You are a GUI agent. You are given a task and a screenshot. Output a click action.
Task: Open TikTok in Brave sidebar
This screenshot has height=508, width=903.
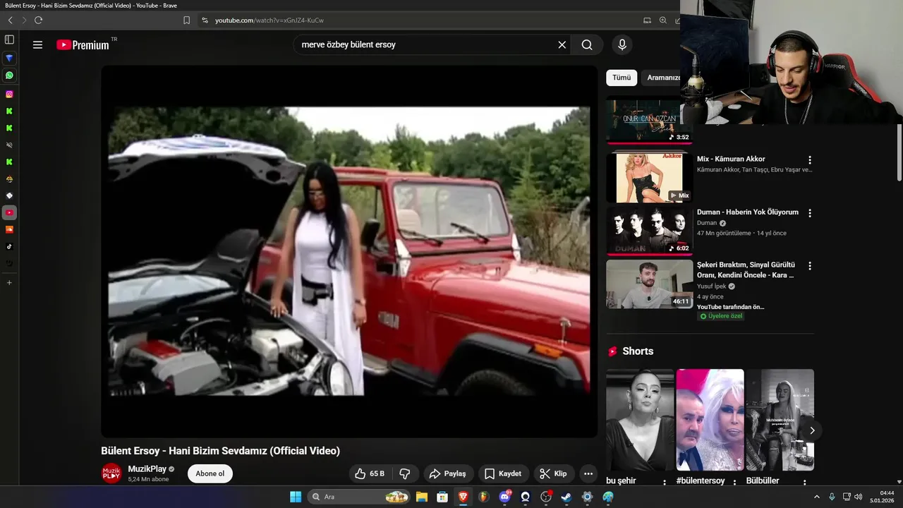(x=9, y=246)
